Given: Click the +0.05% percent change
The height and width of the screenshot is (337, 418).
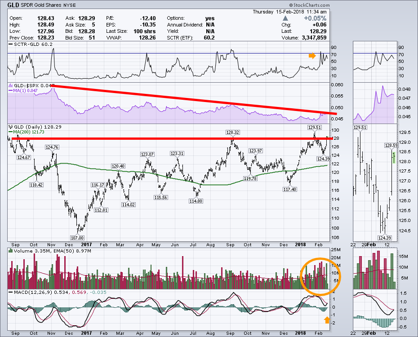Looking at the screenshot, I should pos(315,18).
